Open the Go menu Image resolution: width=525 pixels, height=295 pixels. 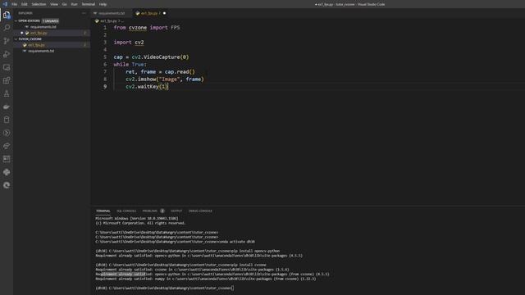[x=64, y=4]
